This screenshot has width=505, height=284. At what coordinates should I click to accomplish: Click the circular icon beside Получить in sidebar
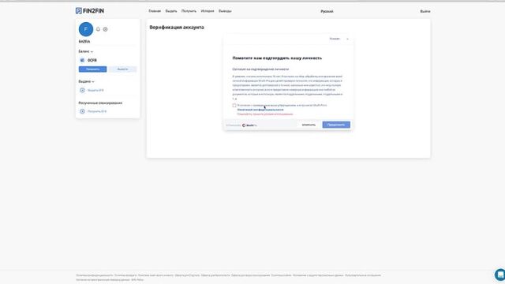(x=82, y=111)
